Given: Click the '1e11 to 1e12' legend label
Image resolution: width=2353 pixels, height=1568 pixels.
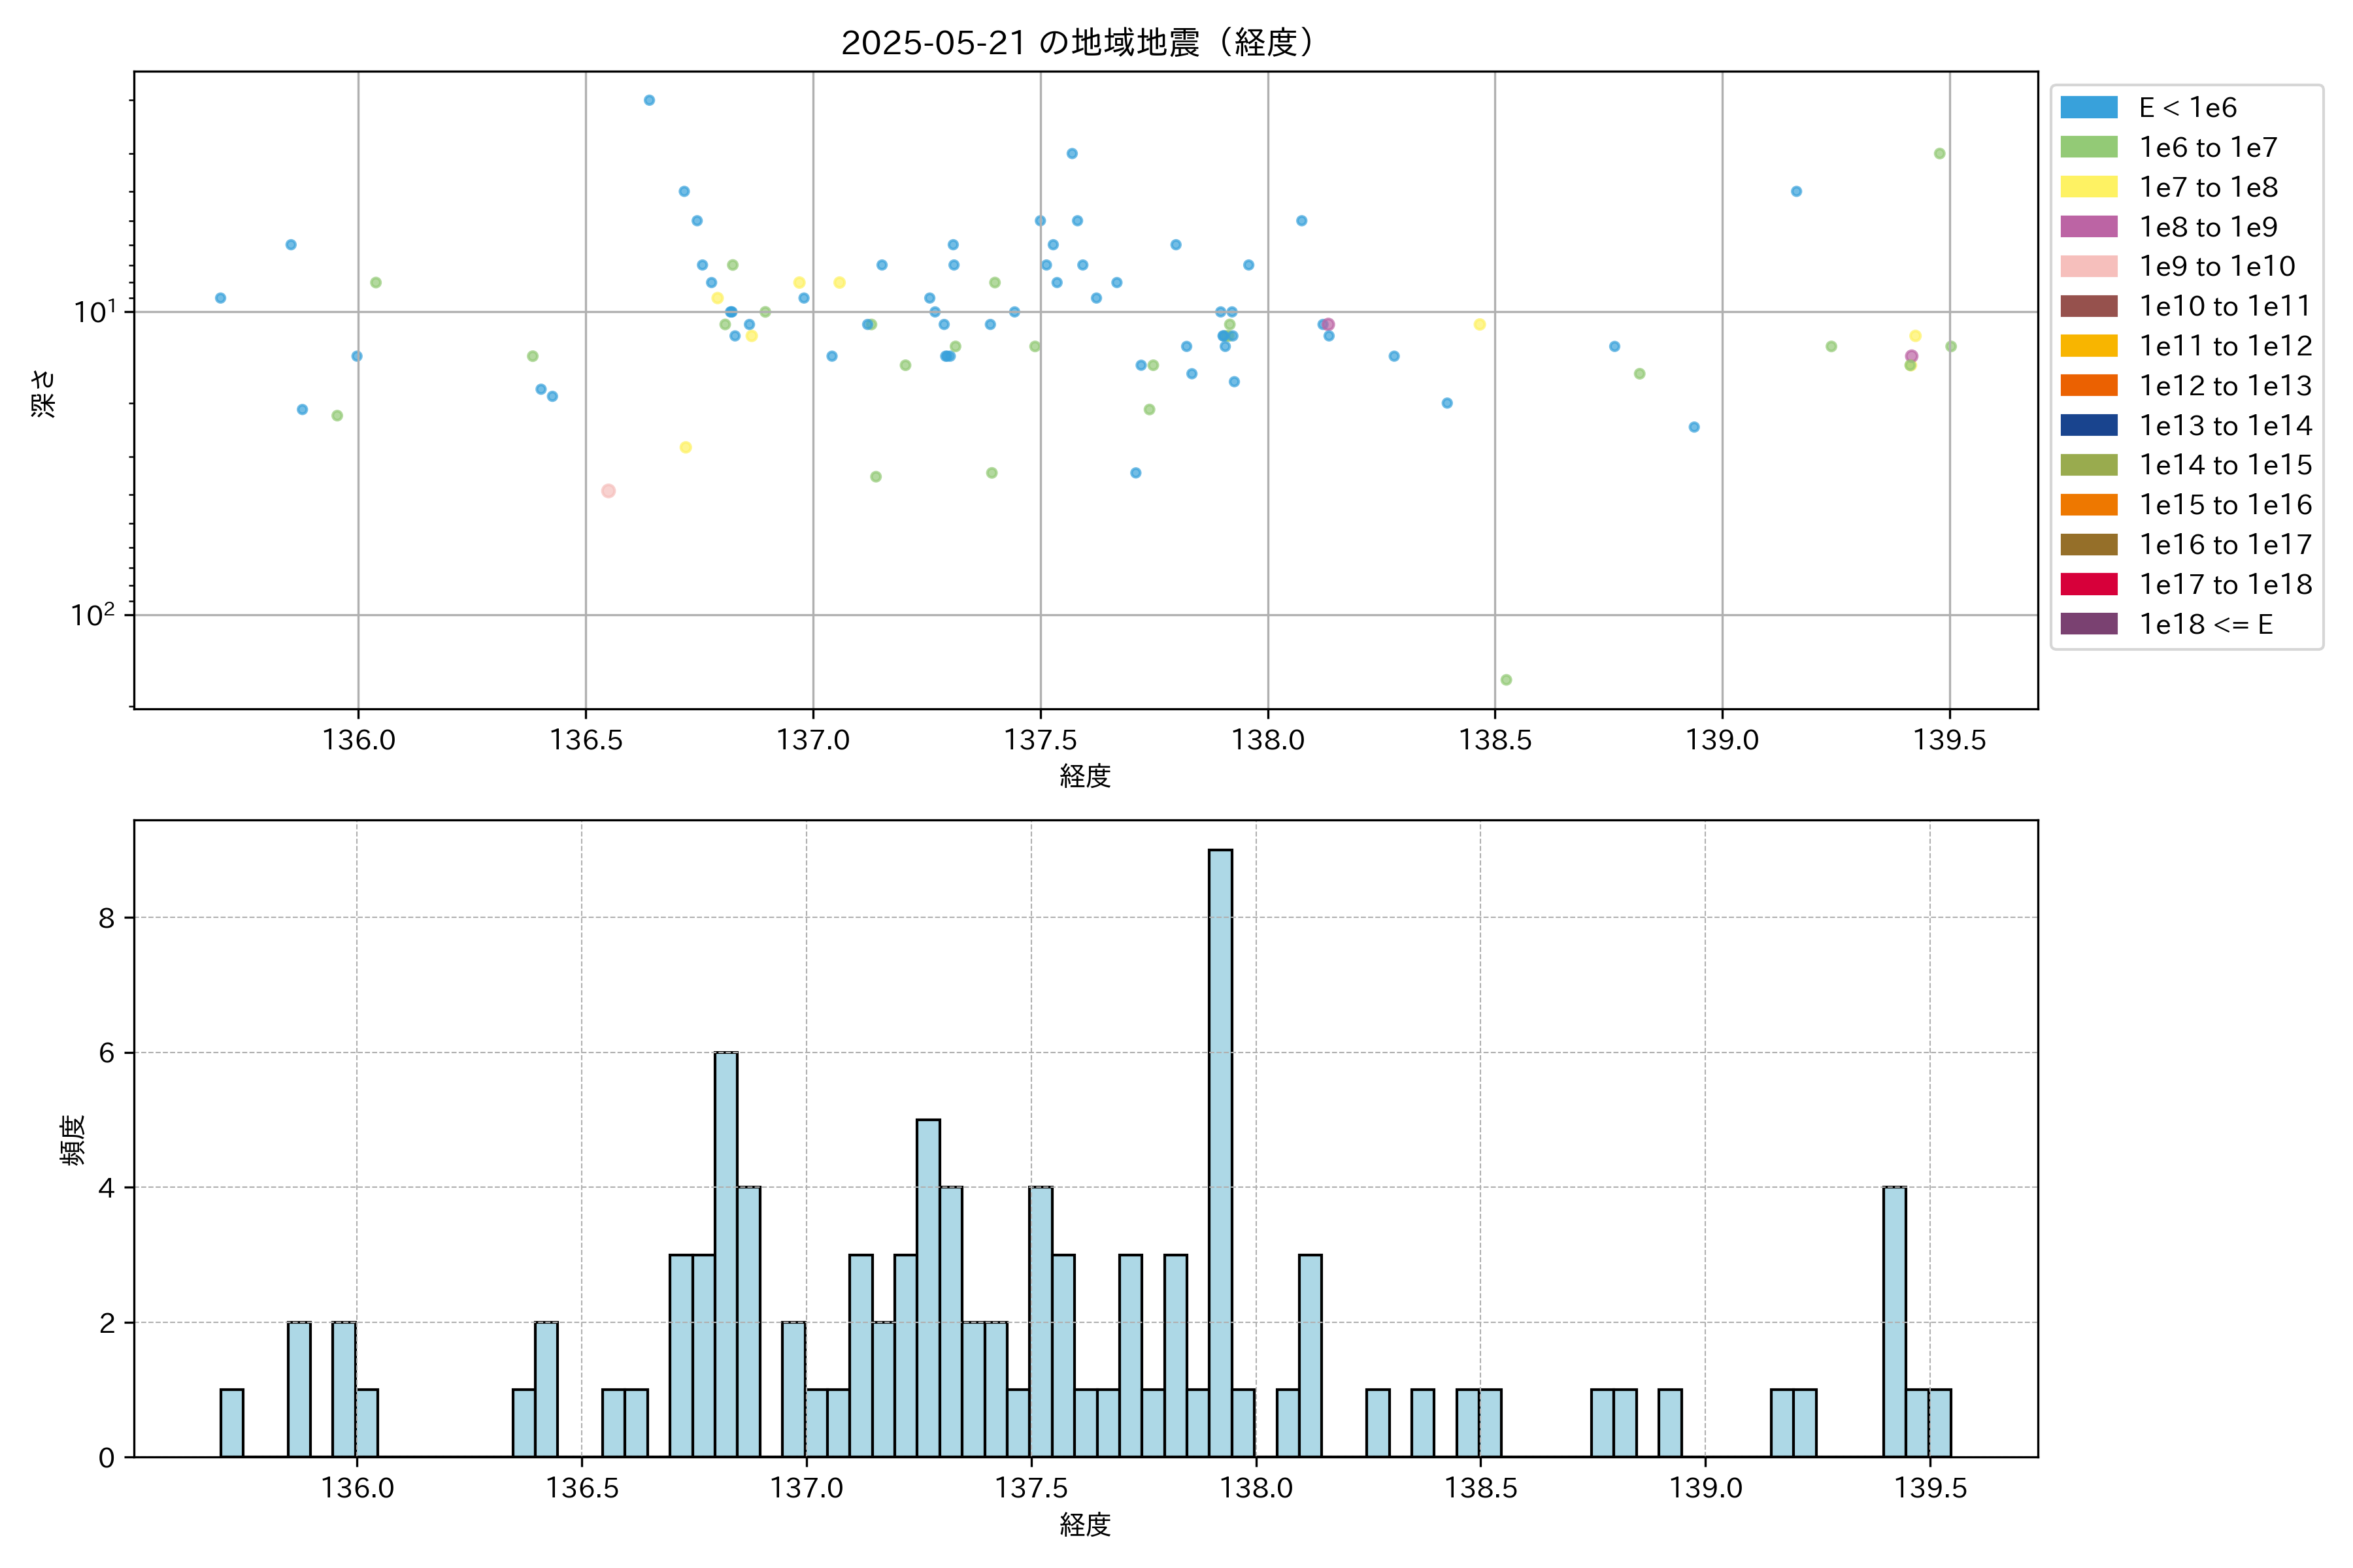Looking at the screenshot, I should [x=2225, y=346].
